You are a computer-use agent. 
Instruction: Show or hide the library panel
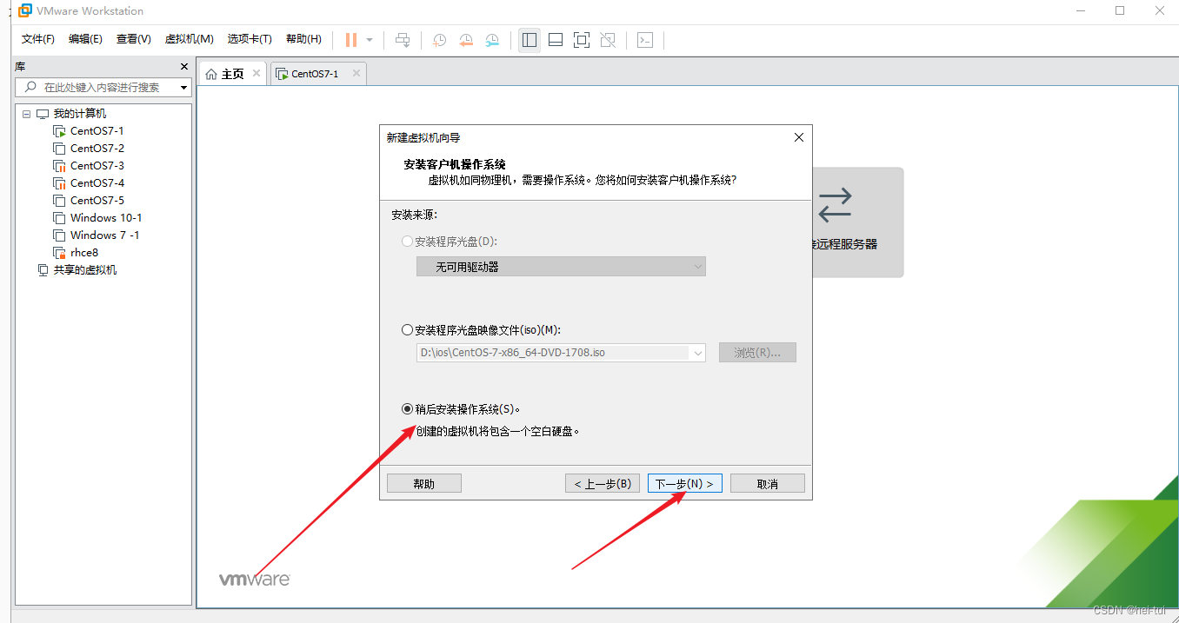529,40
